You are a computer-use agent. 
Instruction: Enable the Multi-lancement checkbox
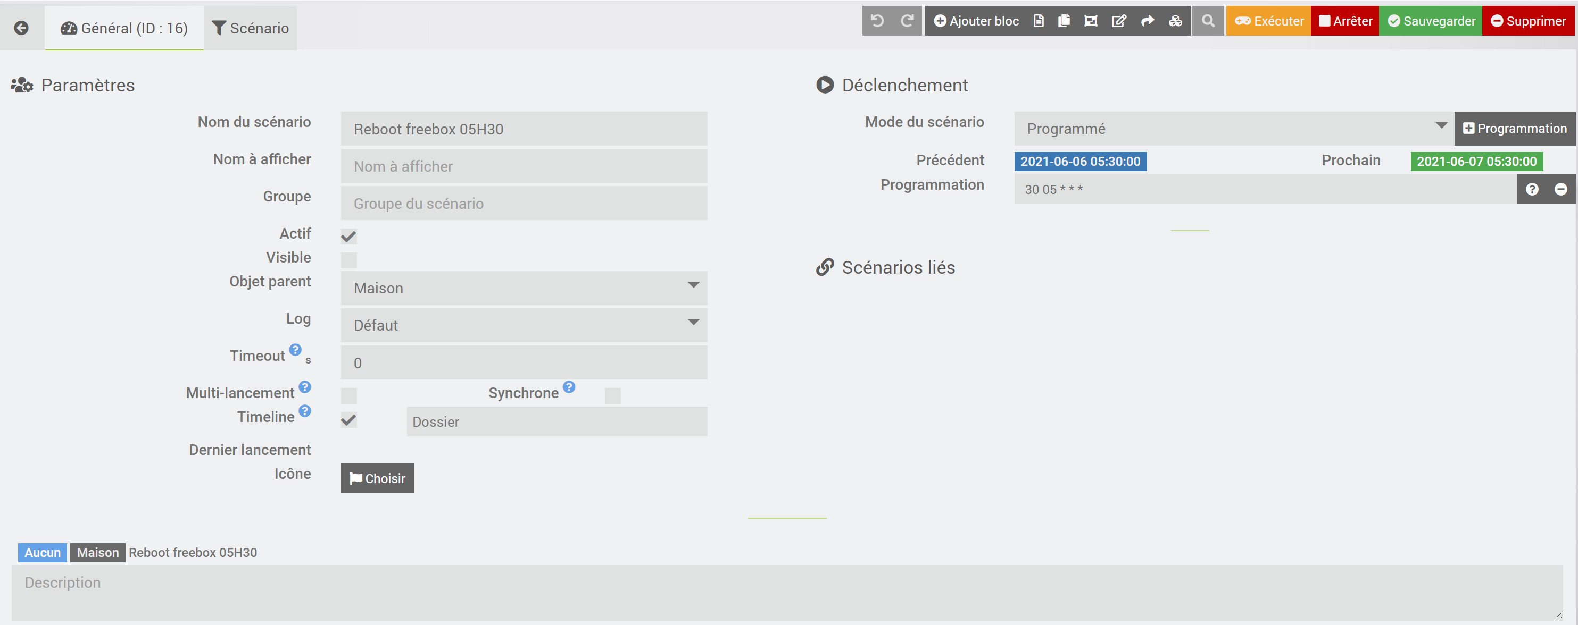pyautogui.click(x=348, y=395)
